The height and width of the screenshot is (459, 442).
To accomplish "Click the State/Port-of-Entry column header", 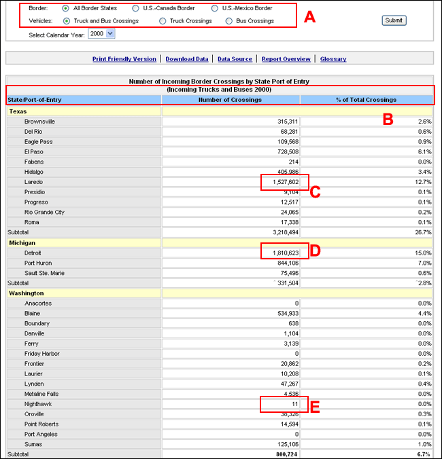I will (84, 100).
